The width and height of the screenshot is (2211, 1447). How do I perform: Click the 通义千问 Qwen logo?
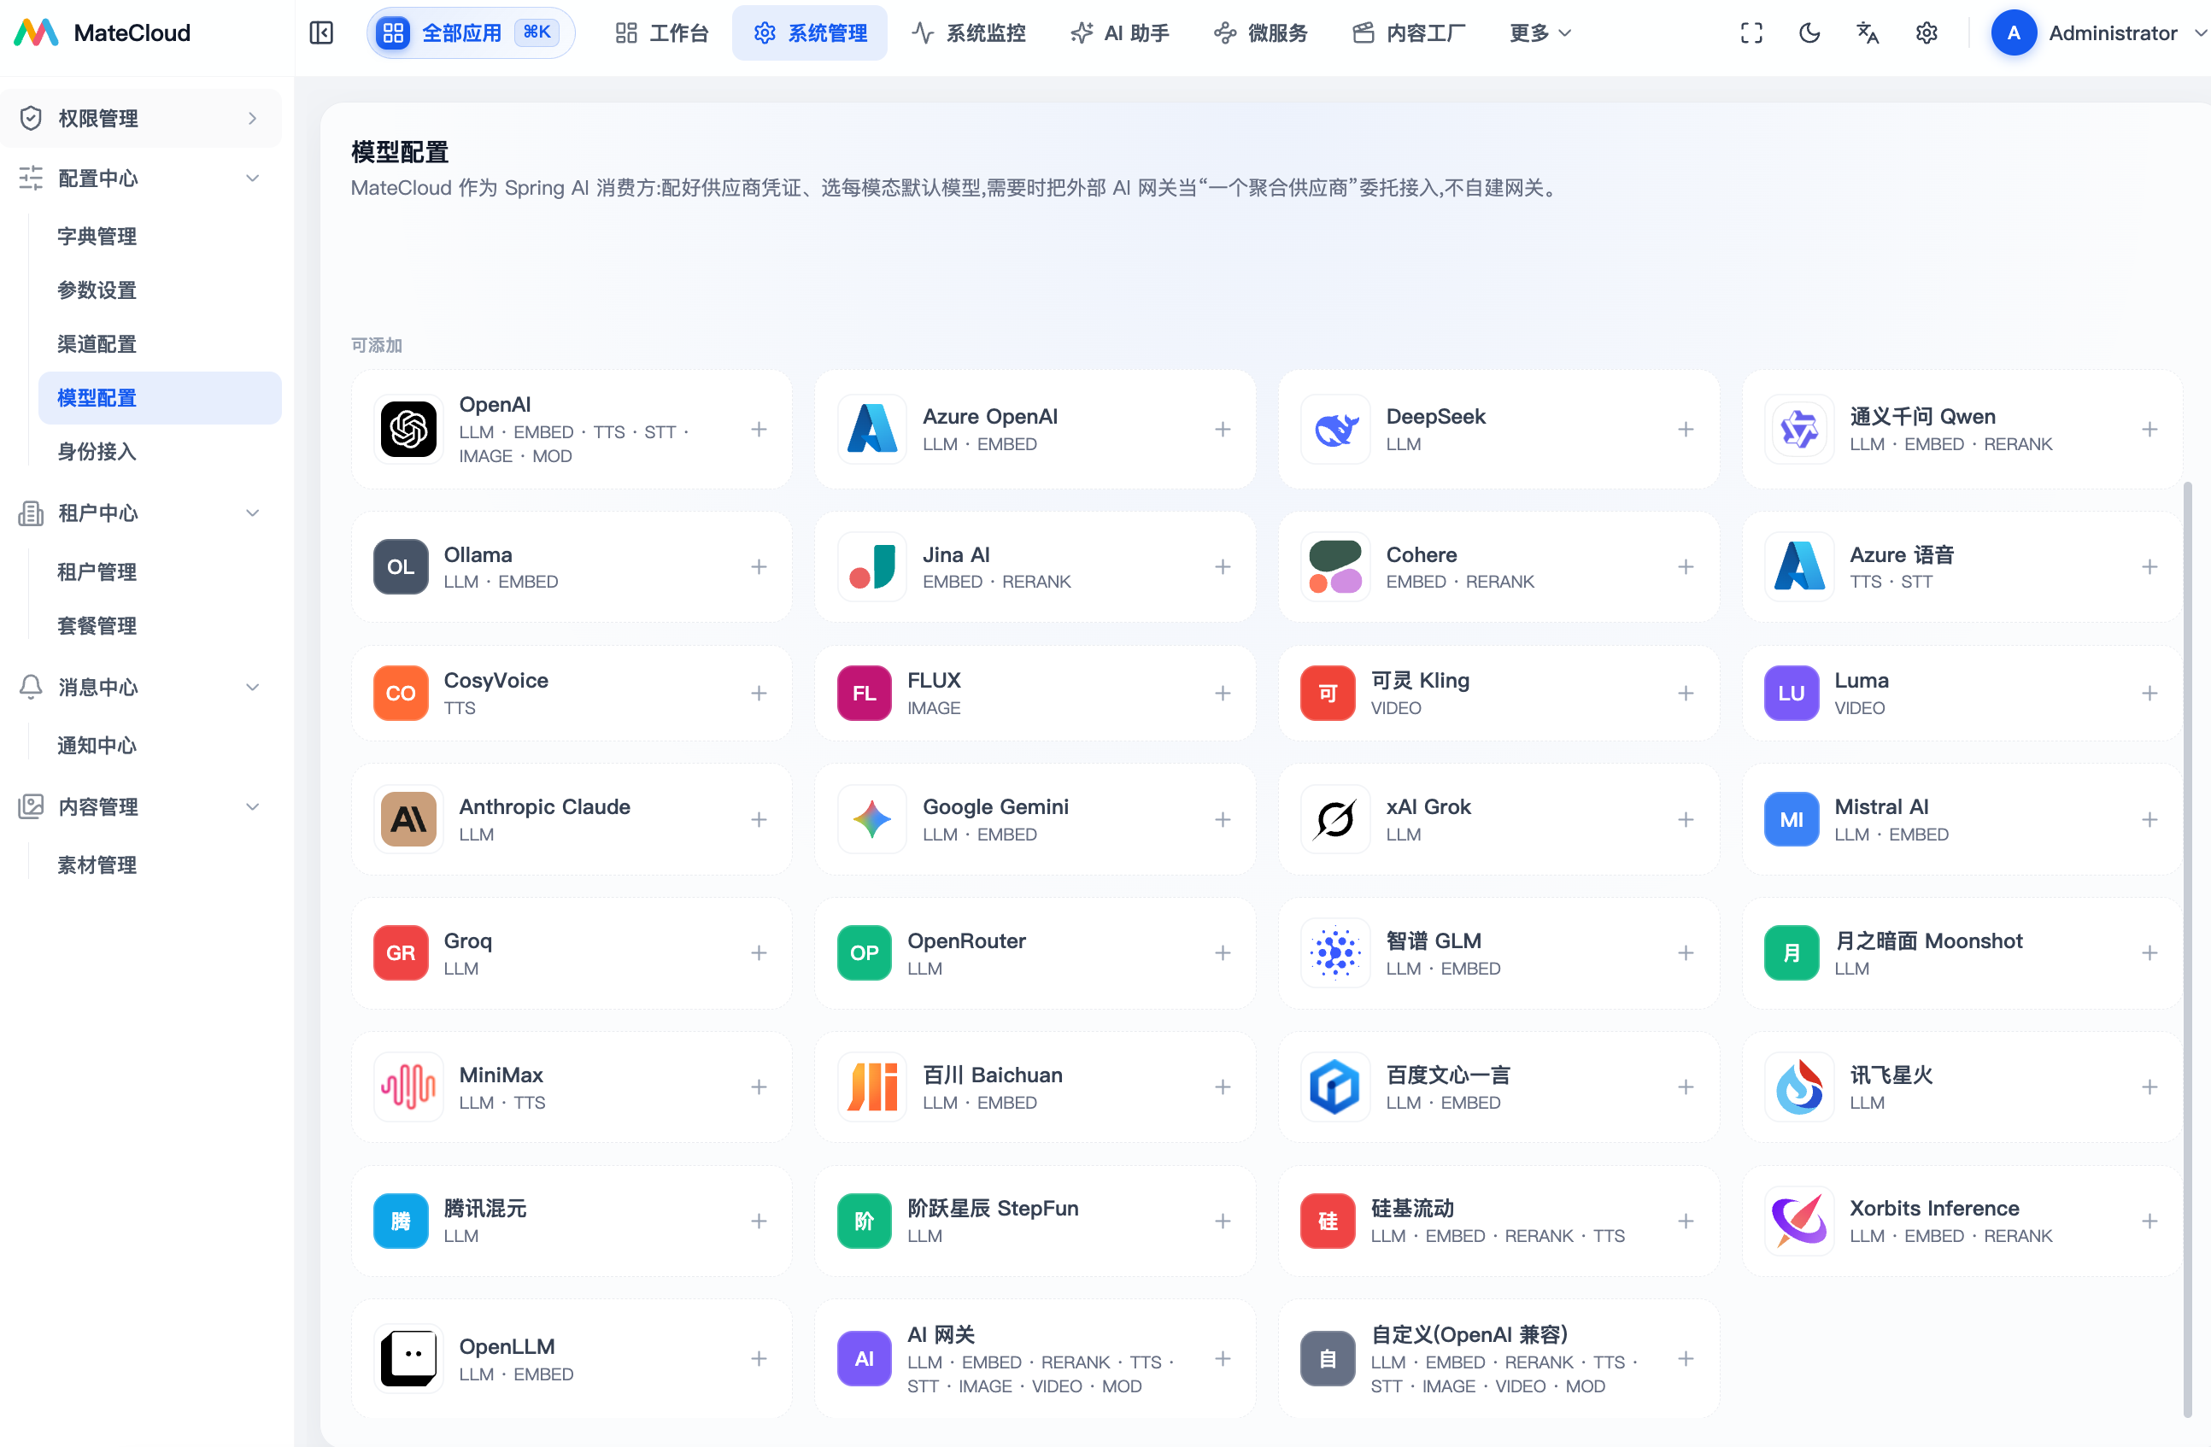tap(1798, 429)
